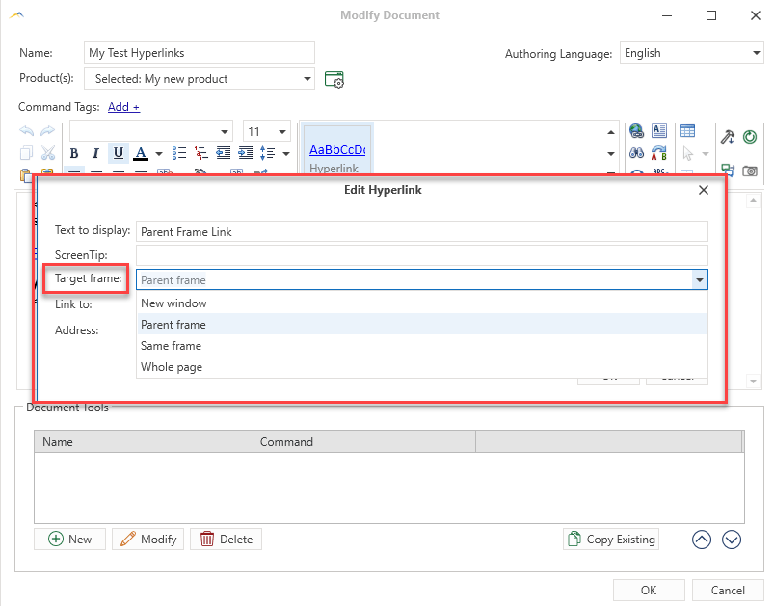Click the Copy Existing button

[x=611, y=539]
